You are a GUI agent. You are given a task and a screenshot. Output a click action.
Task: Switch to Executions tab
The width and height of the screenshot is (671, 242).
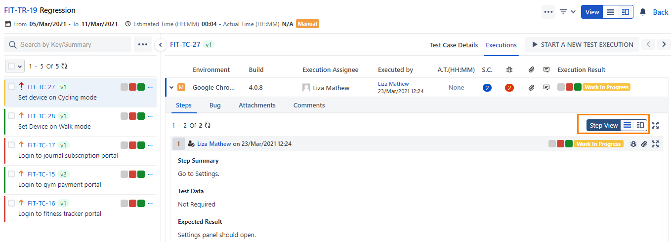tap(501, 45)
